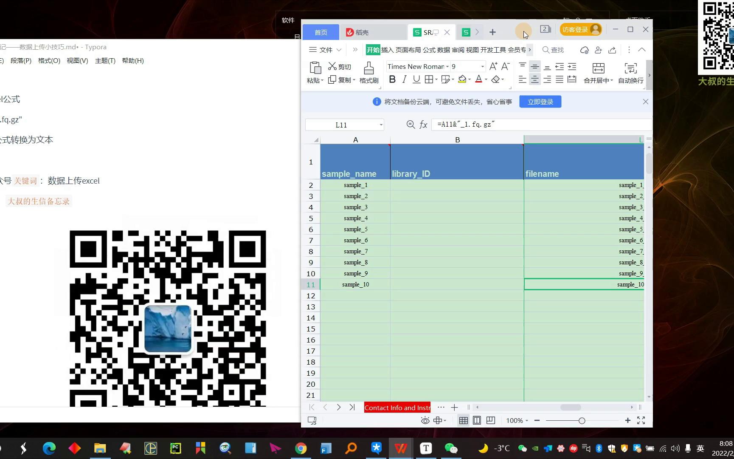Screen dimensions: 734x459
Task: Decrease font size with the A- icon
Action: (x=505, y=66)
